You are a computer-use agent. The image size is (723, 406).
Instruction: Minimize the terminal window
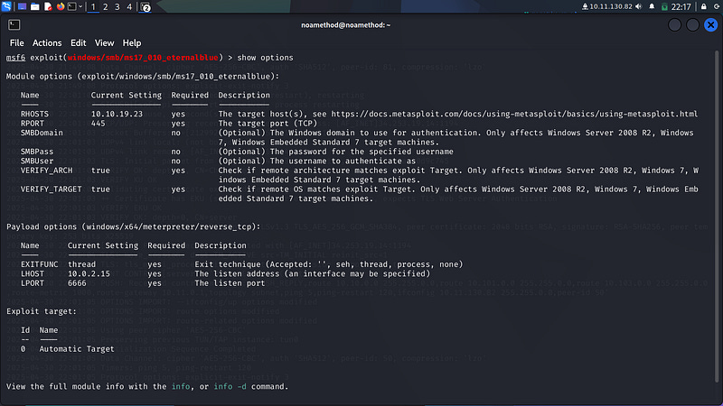coord(674,25)
